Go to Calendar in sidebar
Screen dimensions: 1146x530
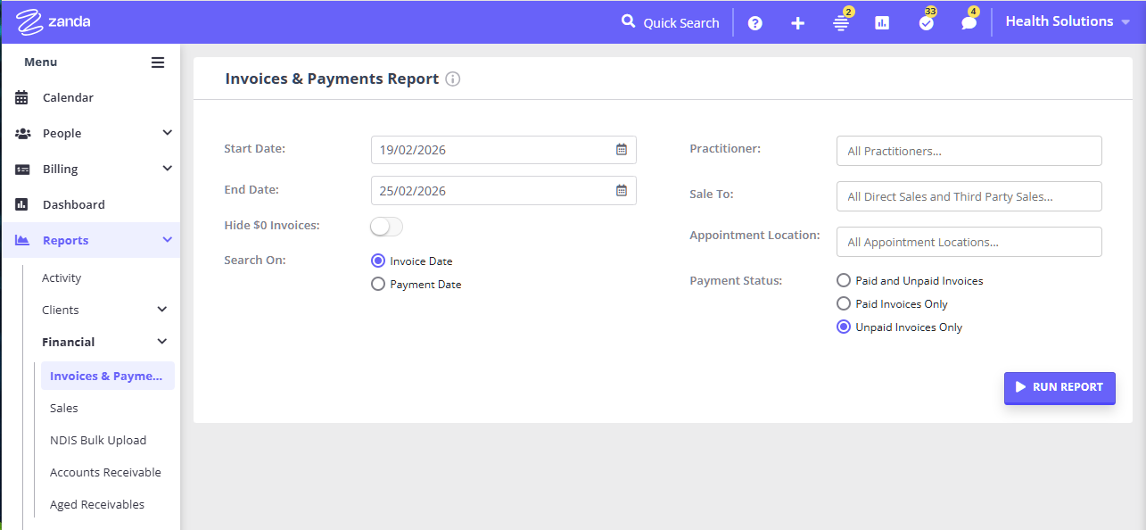pos(68,97)
